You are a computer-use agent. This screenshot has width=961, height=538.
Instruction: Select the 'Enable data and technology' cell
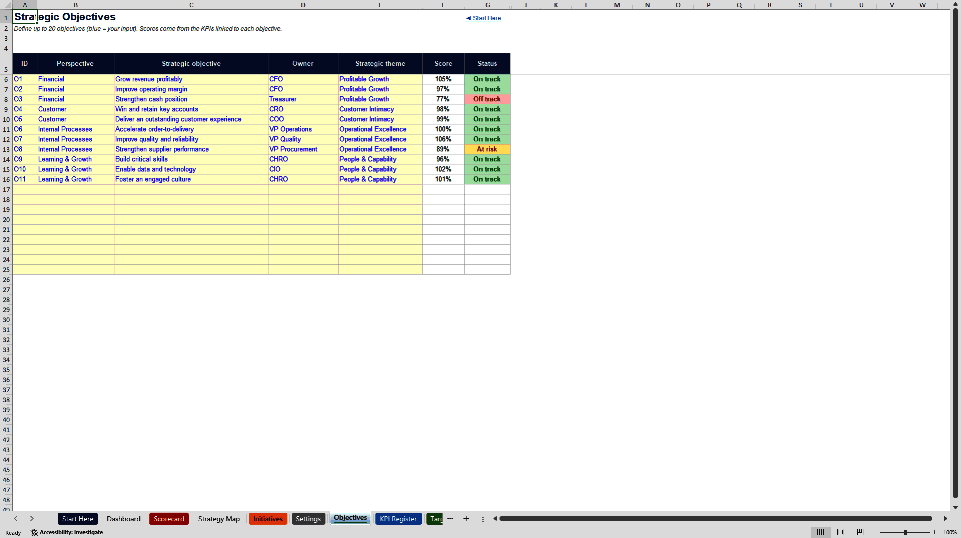(x=191, y=169)
